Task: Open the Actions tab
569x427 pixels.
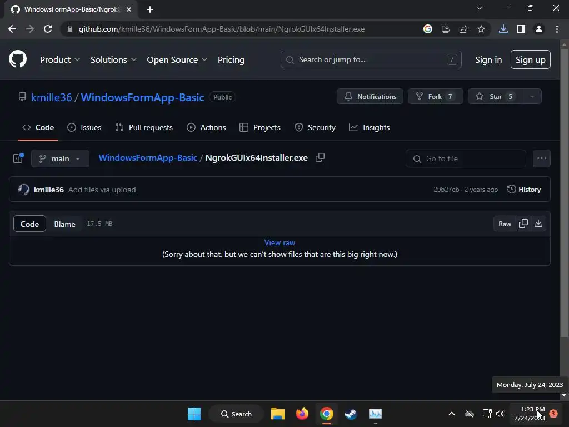Action: pyautogui.click(x=206, y=127)
